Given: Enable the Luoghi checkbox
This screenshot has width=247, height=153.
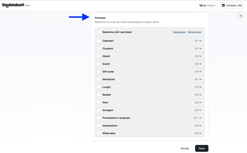Looking at the screenshot, I should [99, 87].
